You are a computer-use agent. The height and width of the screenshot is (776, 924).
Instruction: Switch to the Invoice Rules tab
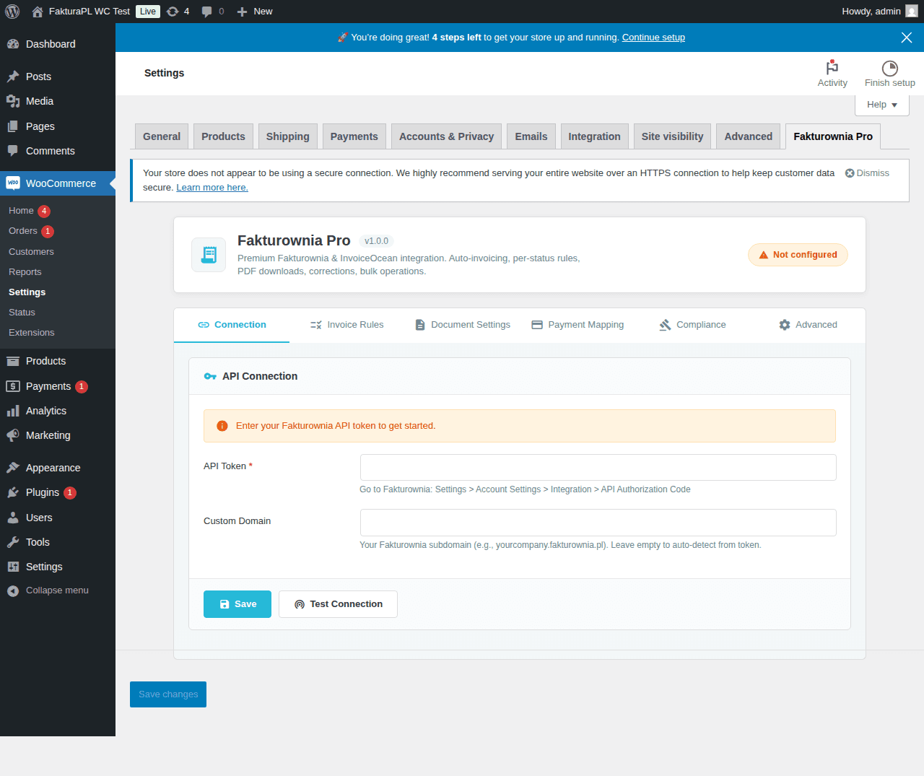[346, 325]
